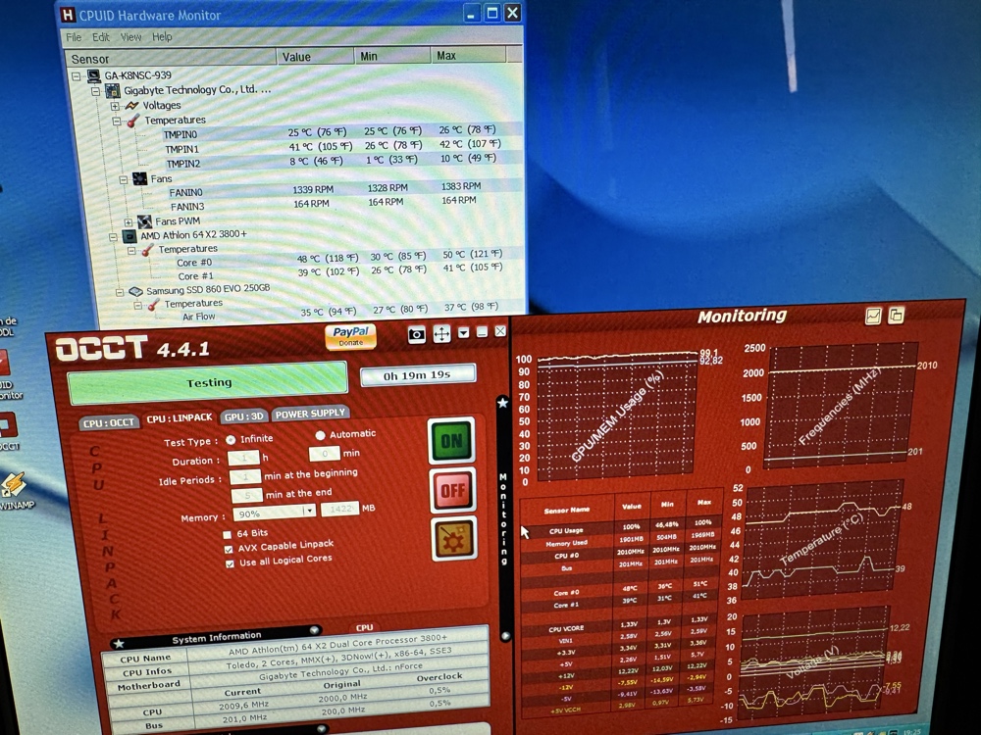
Task: Click the PayPal Donate button
Action: pyautogui.click(x=350, y=336)
